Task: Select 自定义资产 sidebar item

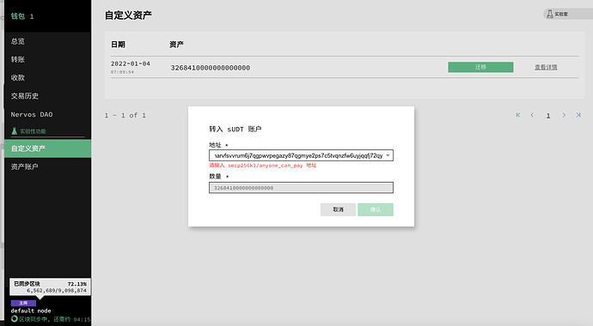Action: (47, 148)
